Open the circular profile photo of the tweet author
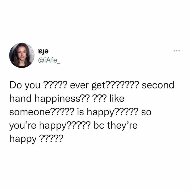This screenshot has width=190, height=190. click(22, 55)
